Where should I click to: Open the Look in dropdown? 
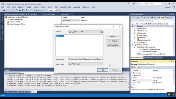(x=98, y=32)
